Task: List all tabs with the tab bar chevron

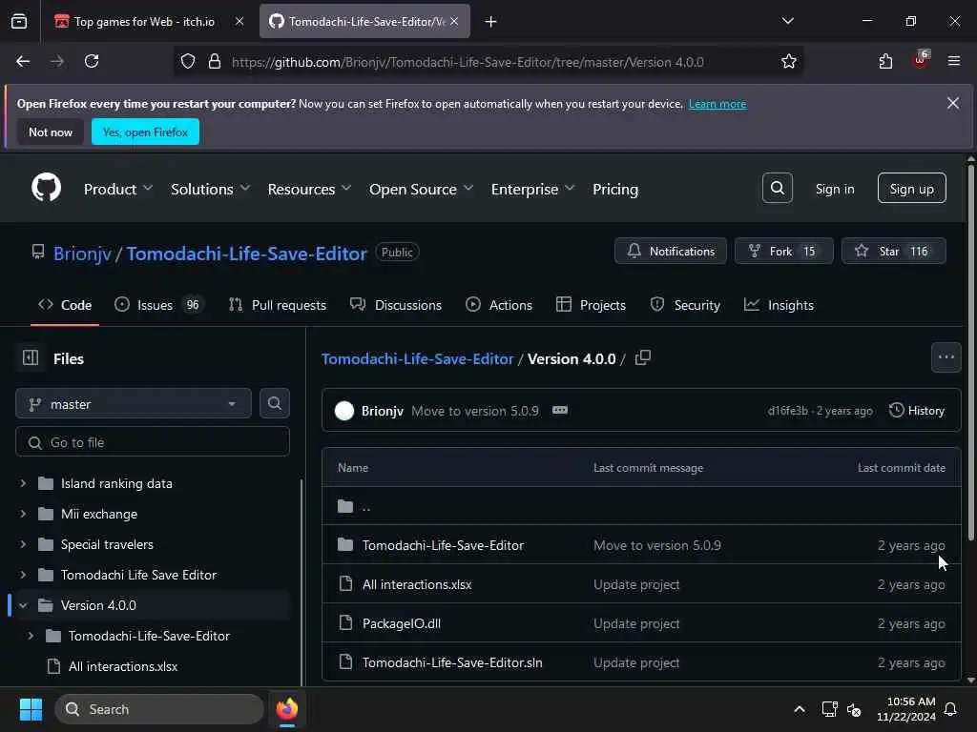Action: click(x=787, y=21)
